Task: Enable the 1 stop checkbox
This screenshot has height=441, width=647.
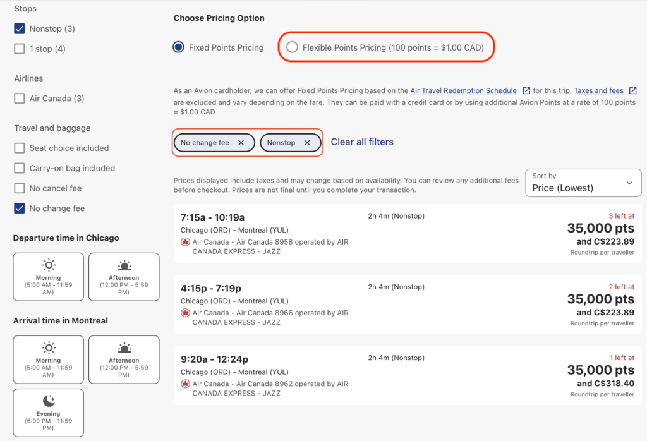Action: pos(20,49)
